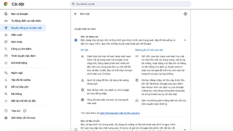Click the 'Những yếu tố cần xem xét' heading
Screen dimensions: 233x131
(x=149, y=50)
